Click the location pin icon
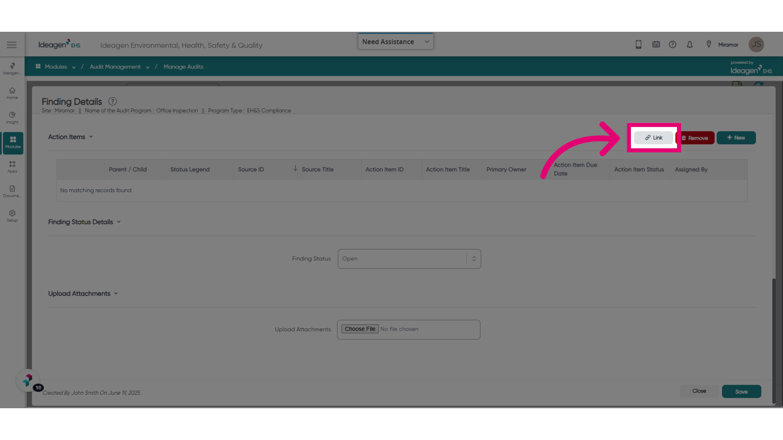 (709, 44)
